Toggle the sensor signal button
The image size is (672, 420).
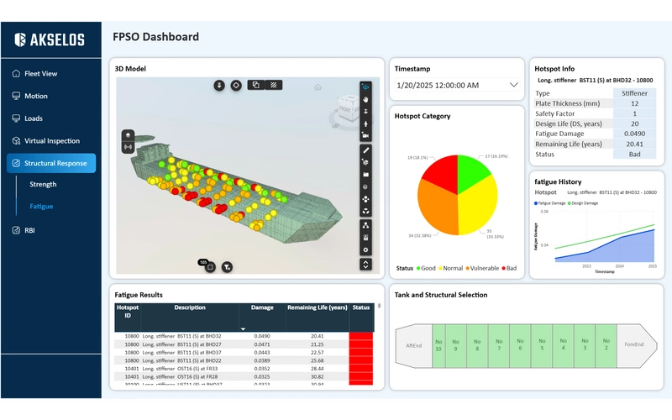click(129, 147)
